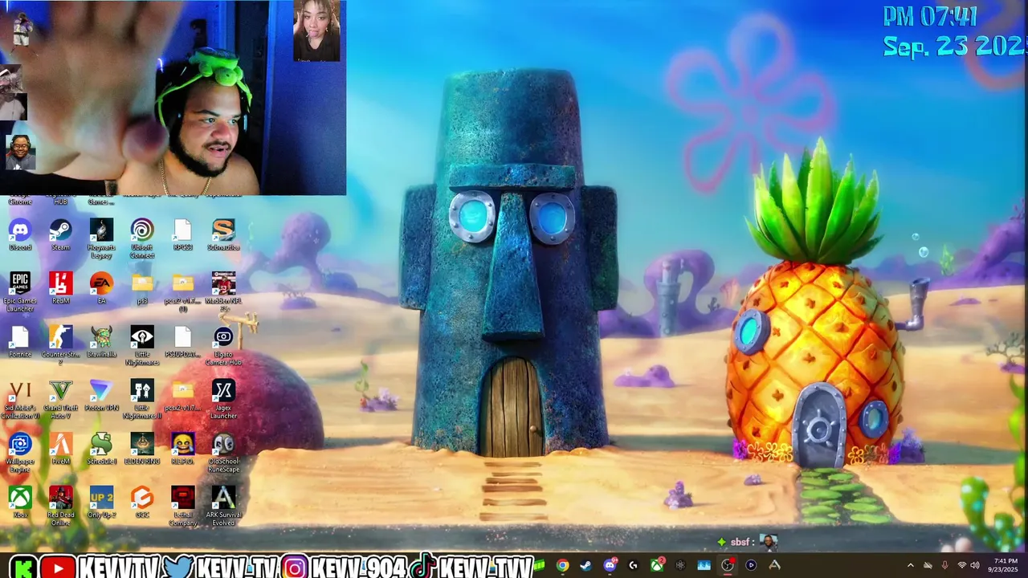This screenshot has height=578, width=1028.
Task: Open the Wi-Fi network tray icon
Action: click(961, 565)
